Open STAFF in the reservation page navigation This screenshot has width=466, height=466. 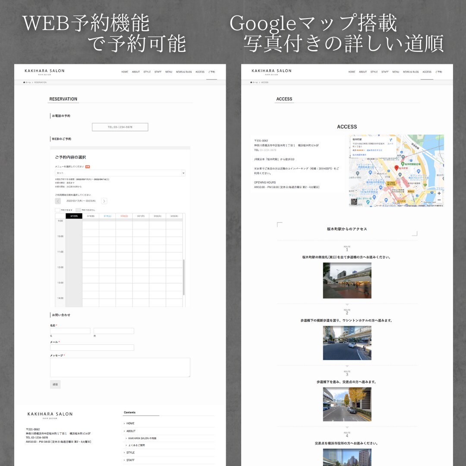coord(158,72)
